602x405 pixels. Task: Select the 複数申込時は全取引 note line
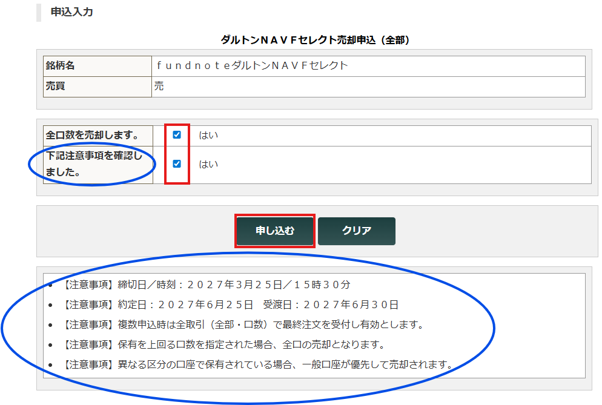pos(244,324)
